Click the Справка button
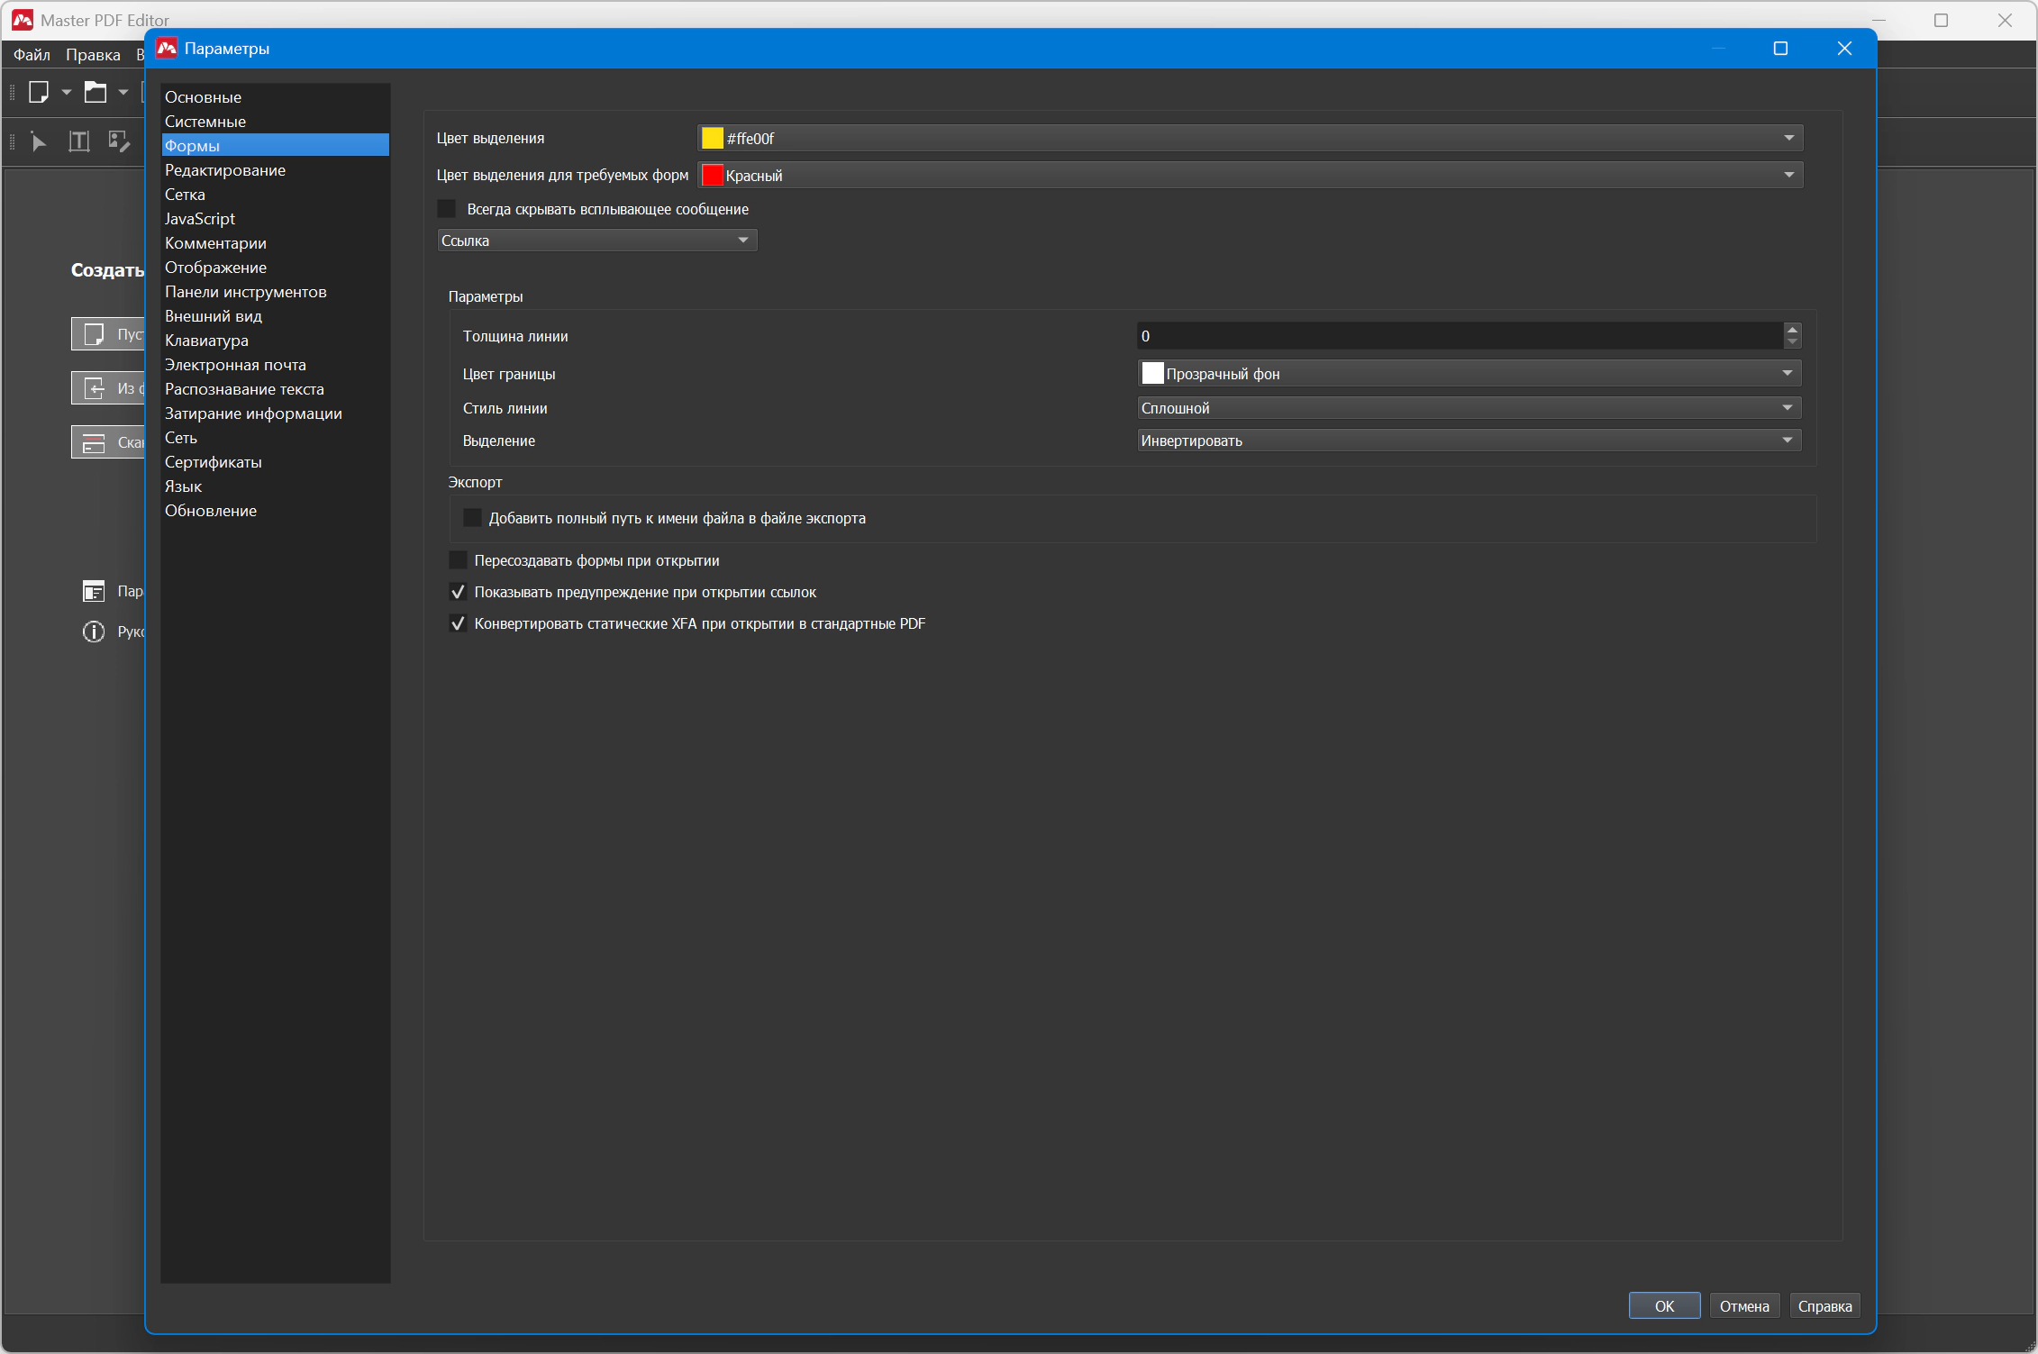2038x1354 pixels. click(1824, 1305)
